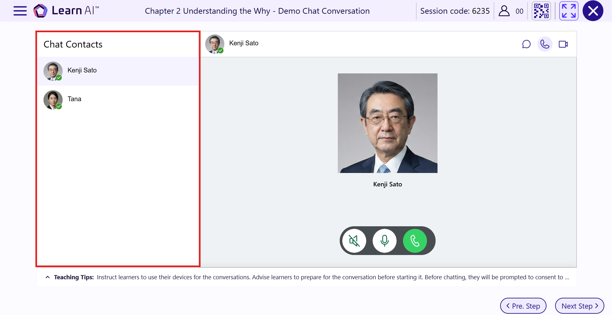The height and width of the screenshot is (315, 612).
Task: Click Tana's avatar in contacts list
Action: click(53, 100)
